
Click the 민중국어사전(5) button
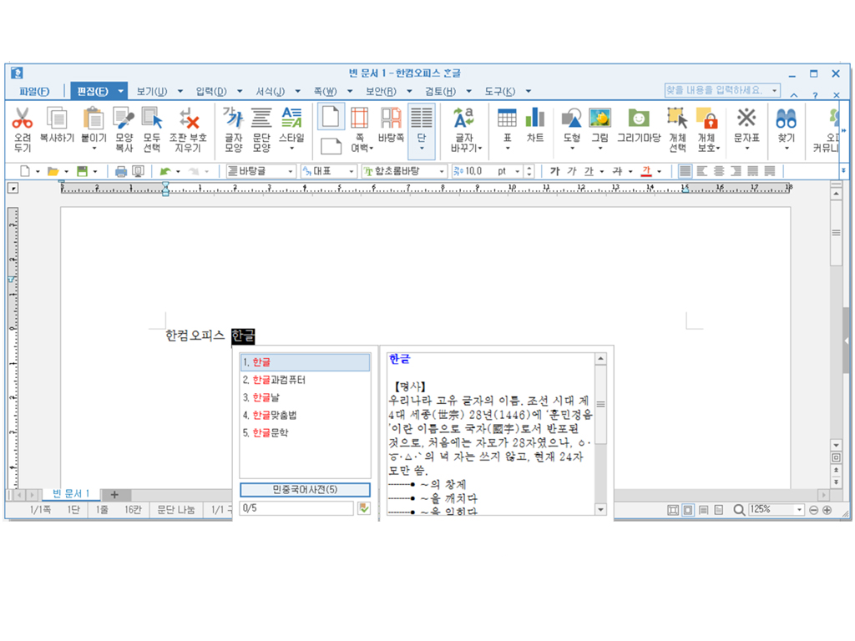[305, 489]
